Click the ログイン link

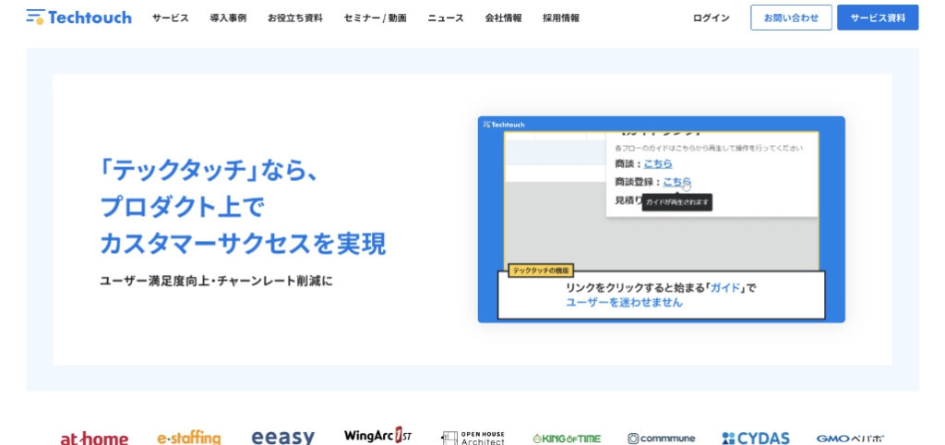click(x=712, y=18)
